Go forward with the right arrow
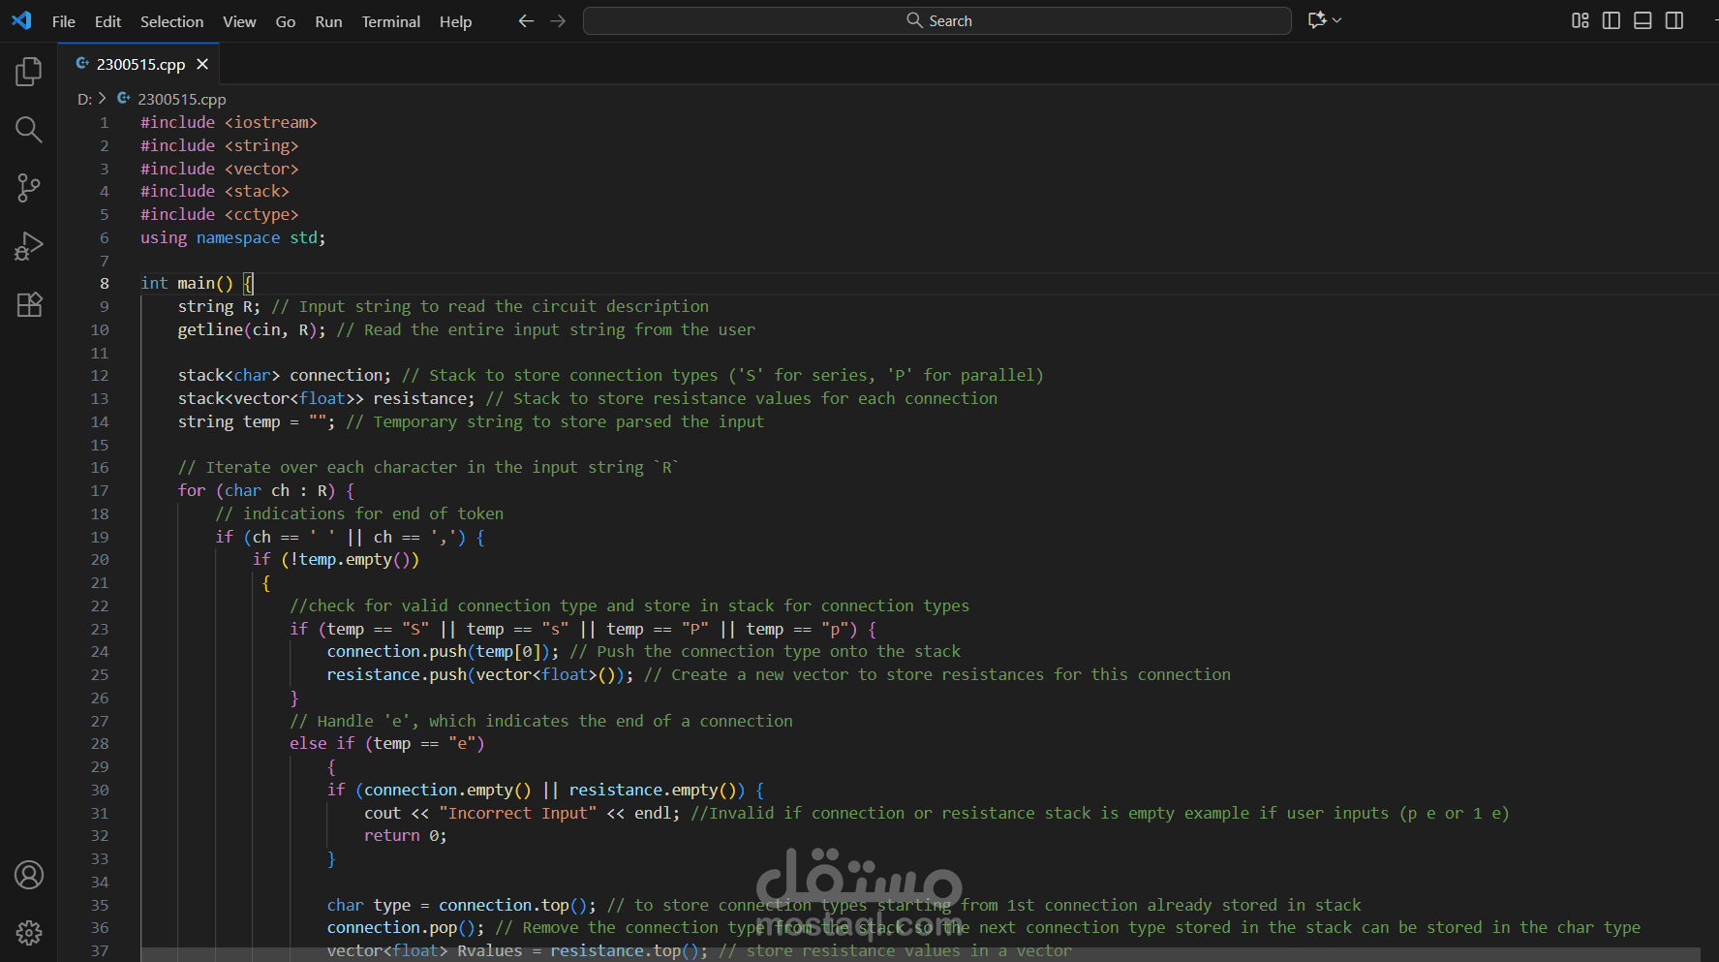Viewport: 1719px width, 962px height. point(558,20)
